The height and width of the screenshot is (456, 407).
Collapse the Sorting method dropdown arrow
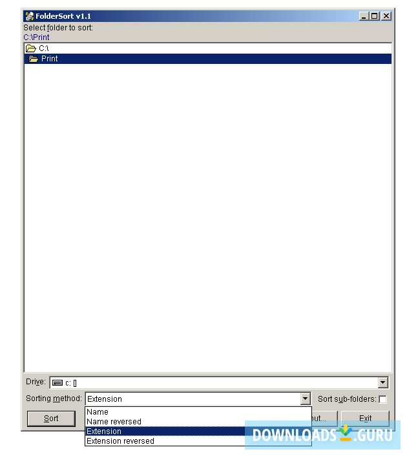[305, 399]
